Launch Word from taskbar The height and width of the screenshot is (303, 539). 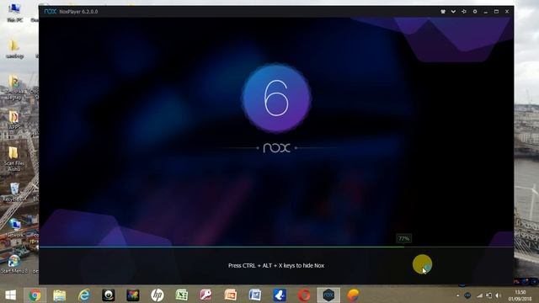click(254, 295)
